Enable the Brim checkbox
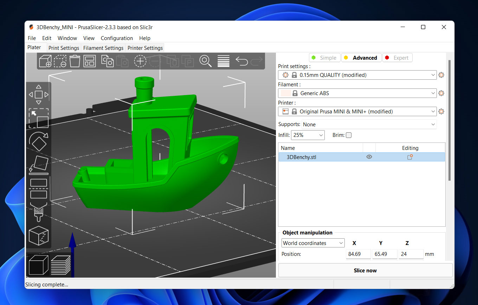This screenshot has height=305, width=478. pyautogui.click(x=349, y=135)
